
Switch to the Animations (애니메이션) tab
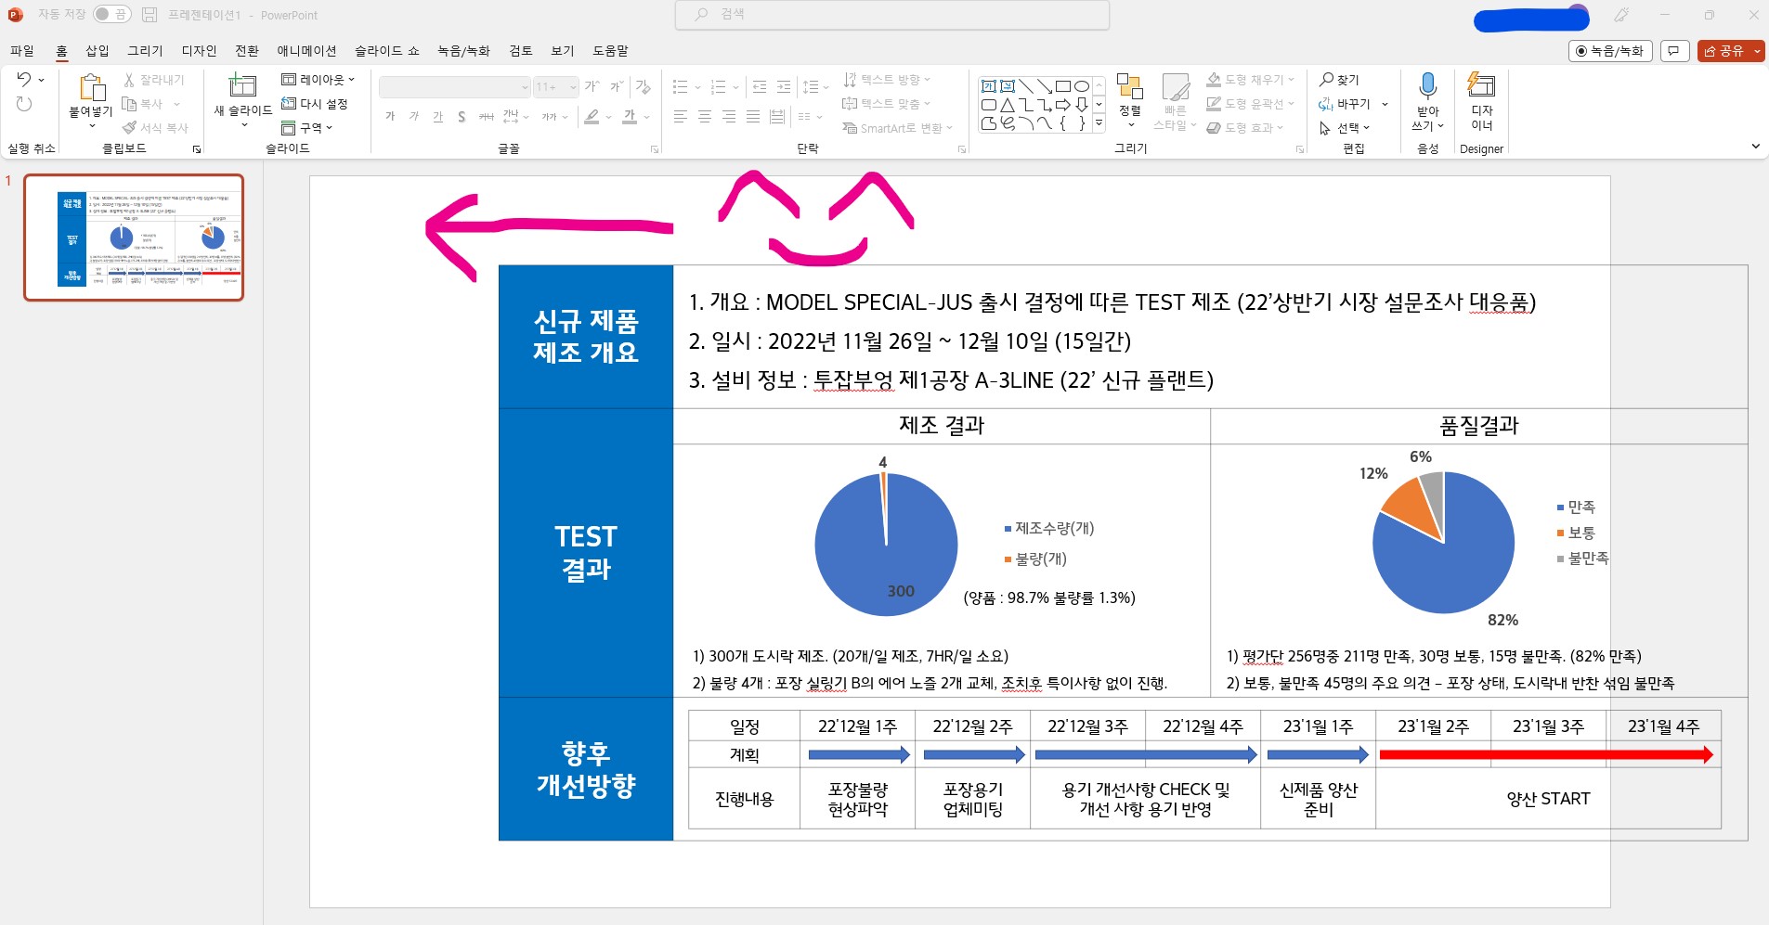click(x=306, y=51)
